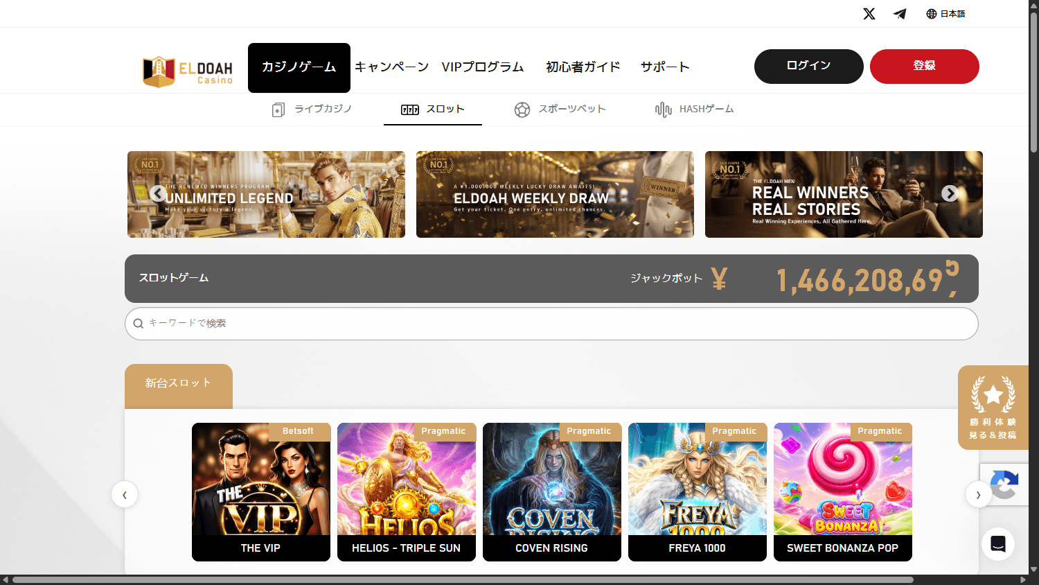
Task: Select the 新台スロット category tab
Action: pyautogui.click(x=179, y=385)
